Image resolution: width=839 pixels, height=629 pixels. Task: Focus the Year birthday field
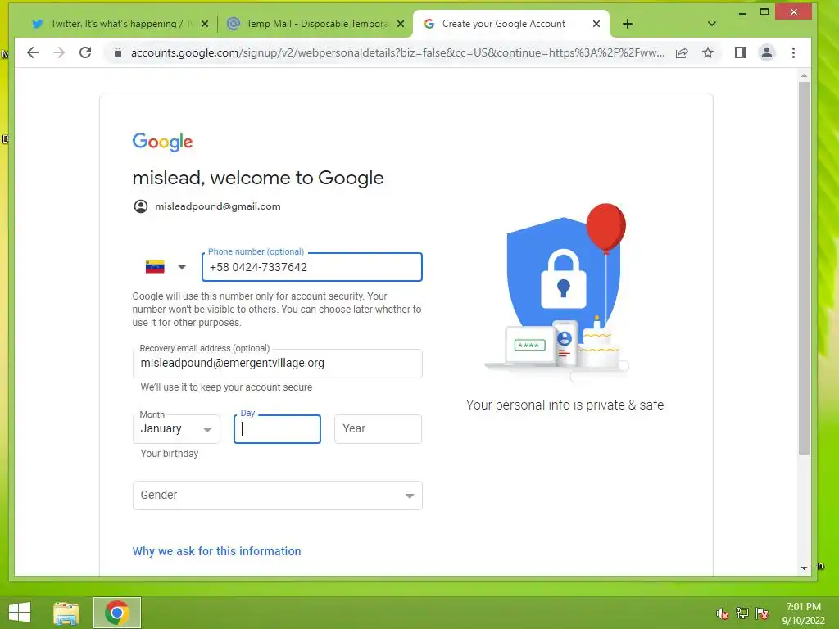(379, 429)
